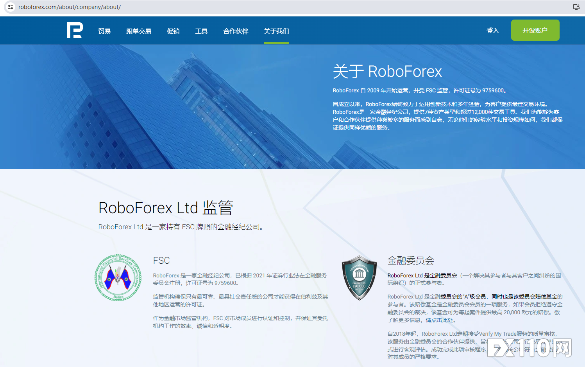585x367 pixels.
Task: Open the 合作伙伴 menu
Action: pyautogui.click(x=236, y=31)
